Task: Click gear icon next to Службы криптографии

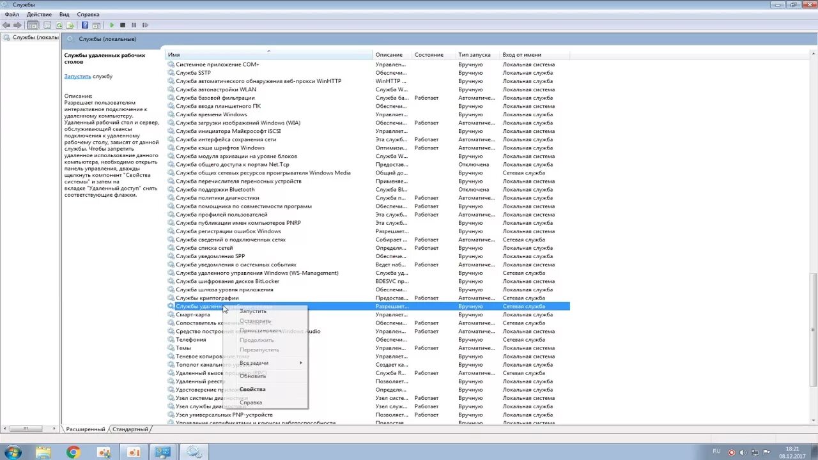Action: point(171,298)
